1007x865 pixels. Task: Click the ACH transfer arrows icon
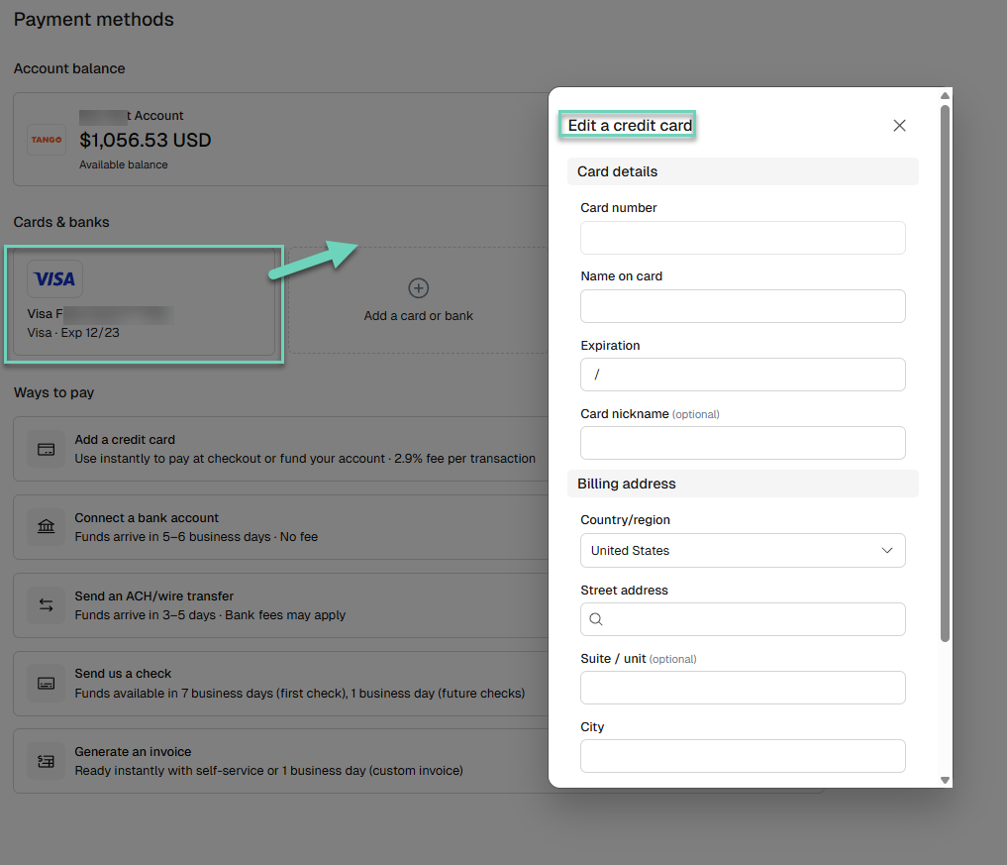point(47,604)
